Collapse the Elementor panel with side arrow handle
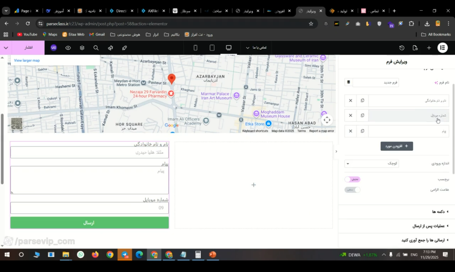 [336, 151]
